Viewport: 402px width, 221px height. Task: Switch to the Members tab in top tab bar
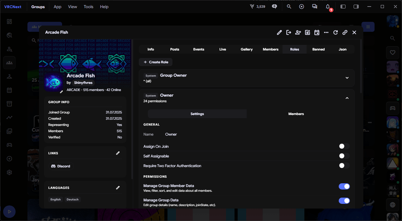pyautogui.click(x=271, y=49)
